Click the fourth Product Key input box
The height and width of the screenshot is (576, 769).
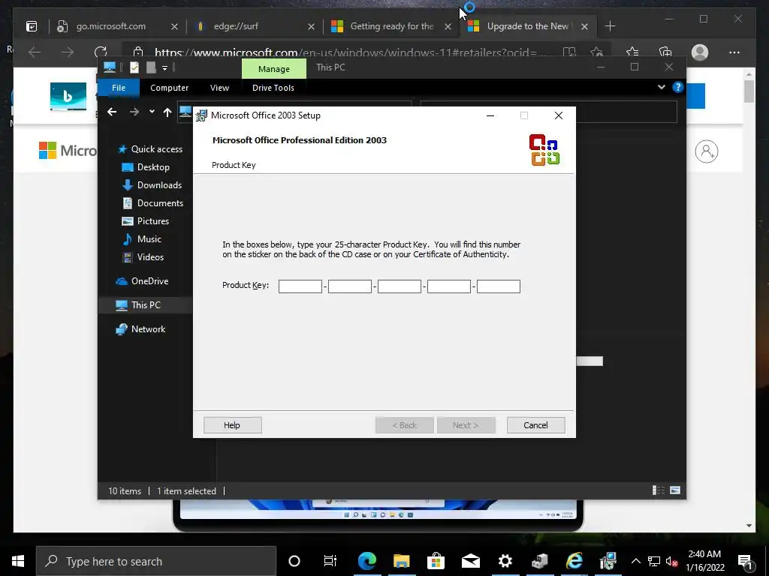tap(449, 286)
